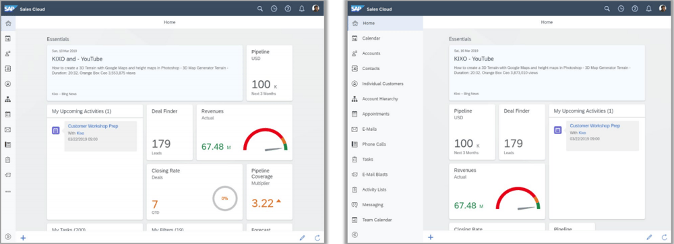This screenshot has height=244, width=674.
Task: Open the Pipeline USD card in right window
Action: click(472, 132)
